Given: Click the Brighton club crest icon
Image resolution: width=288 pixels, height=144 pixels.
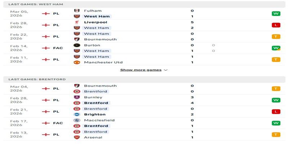Looking at the screenshot, I should coord(77,114).
